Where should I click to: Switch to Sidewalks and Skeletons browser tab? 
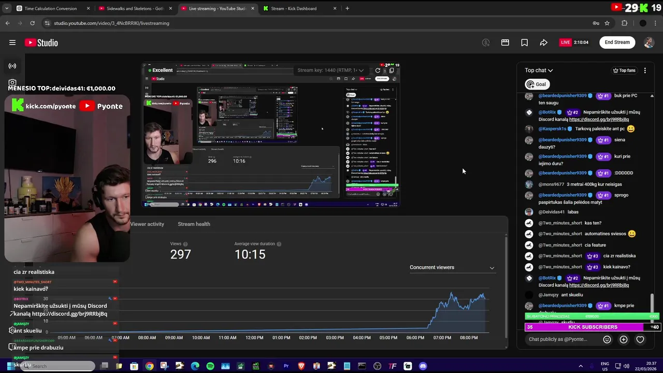[136, 8]
